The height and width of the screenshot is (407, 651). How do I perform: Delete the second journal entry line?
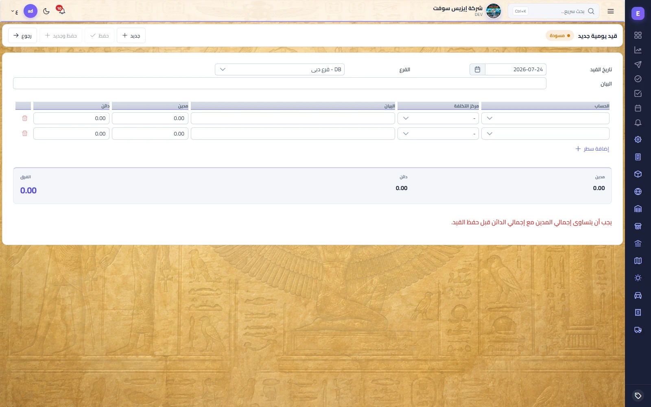(x=24, y=133)
